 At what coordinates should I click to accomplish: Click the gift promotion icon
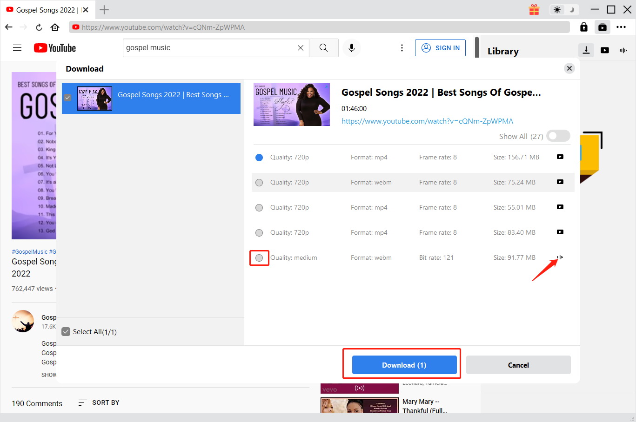(534, 9)
